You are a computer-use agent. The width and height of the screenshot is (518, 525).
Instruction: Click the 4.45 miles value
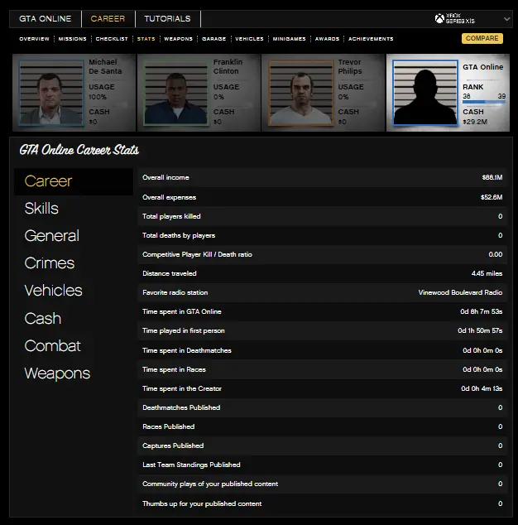[487, 273]
